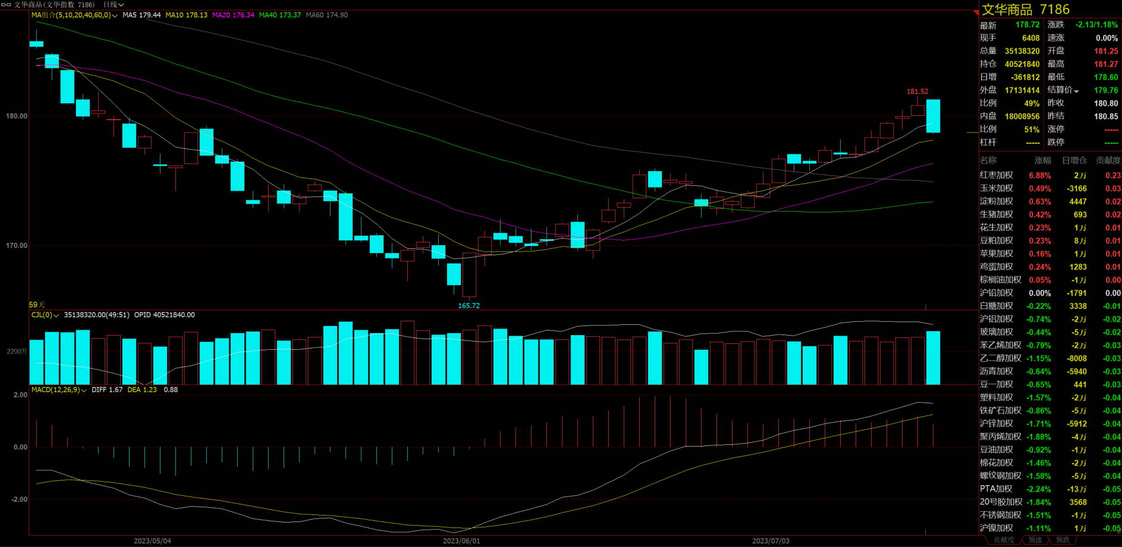This screenshot has height=547, width=1122.
Task: Open the 日线 period dropdown
Action: (114, 4)
